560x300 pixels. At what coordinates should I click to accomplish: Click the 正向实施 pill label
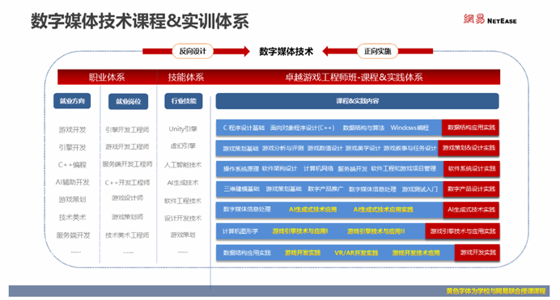pyautogui.click(x=377, y=52)
